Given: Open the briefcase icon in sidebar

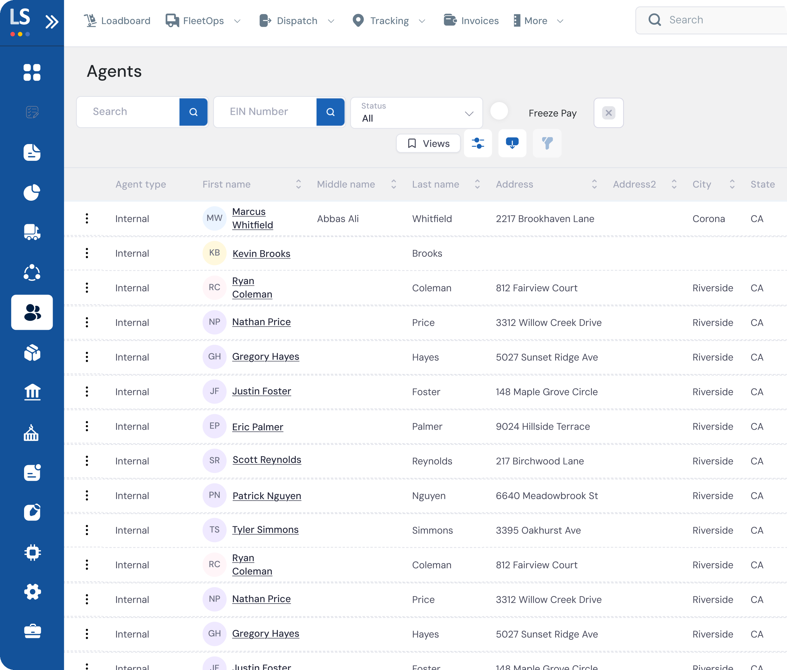Looking at the screenshot, I should click(x=32, y=632).
